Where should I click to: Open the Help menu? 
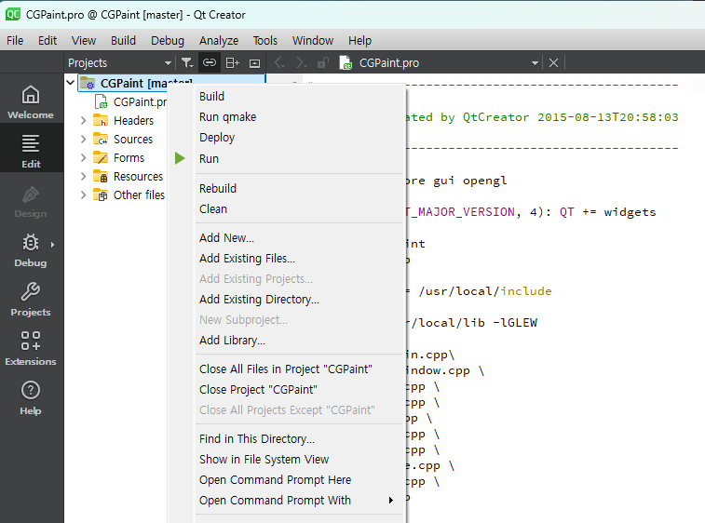359,40
